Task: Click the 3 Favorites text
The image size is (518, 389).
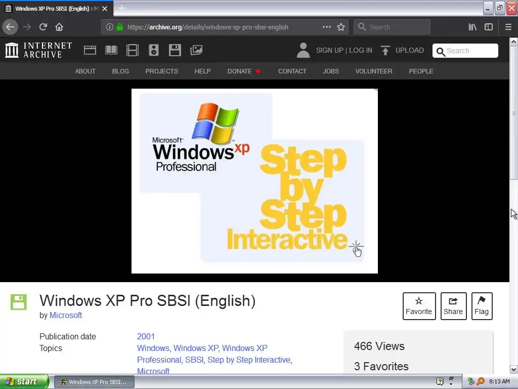Action: coord(381,366)
